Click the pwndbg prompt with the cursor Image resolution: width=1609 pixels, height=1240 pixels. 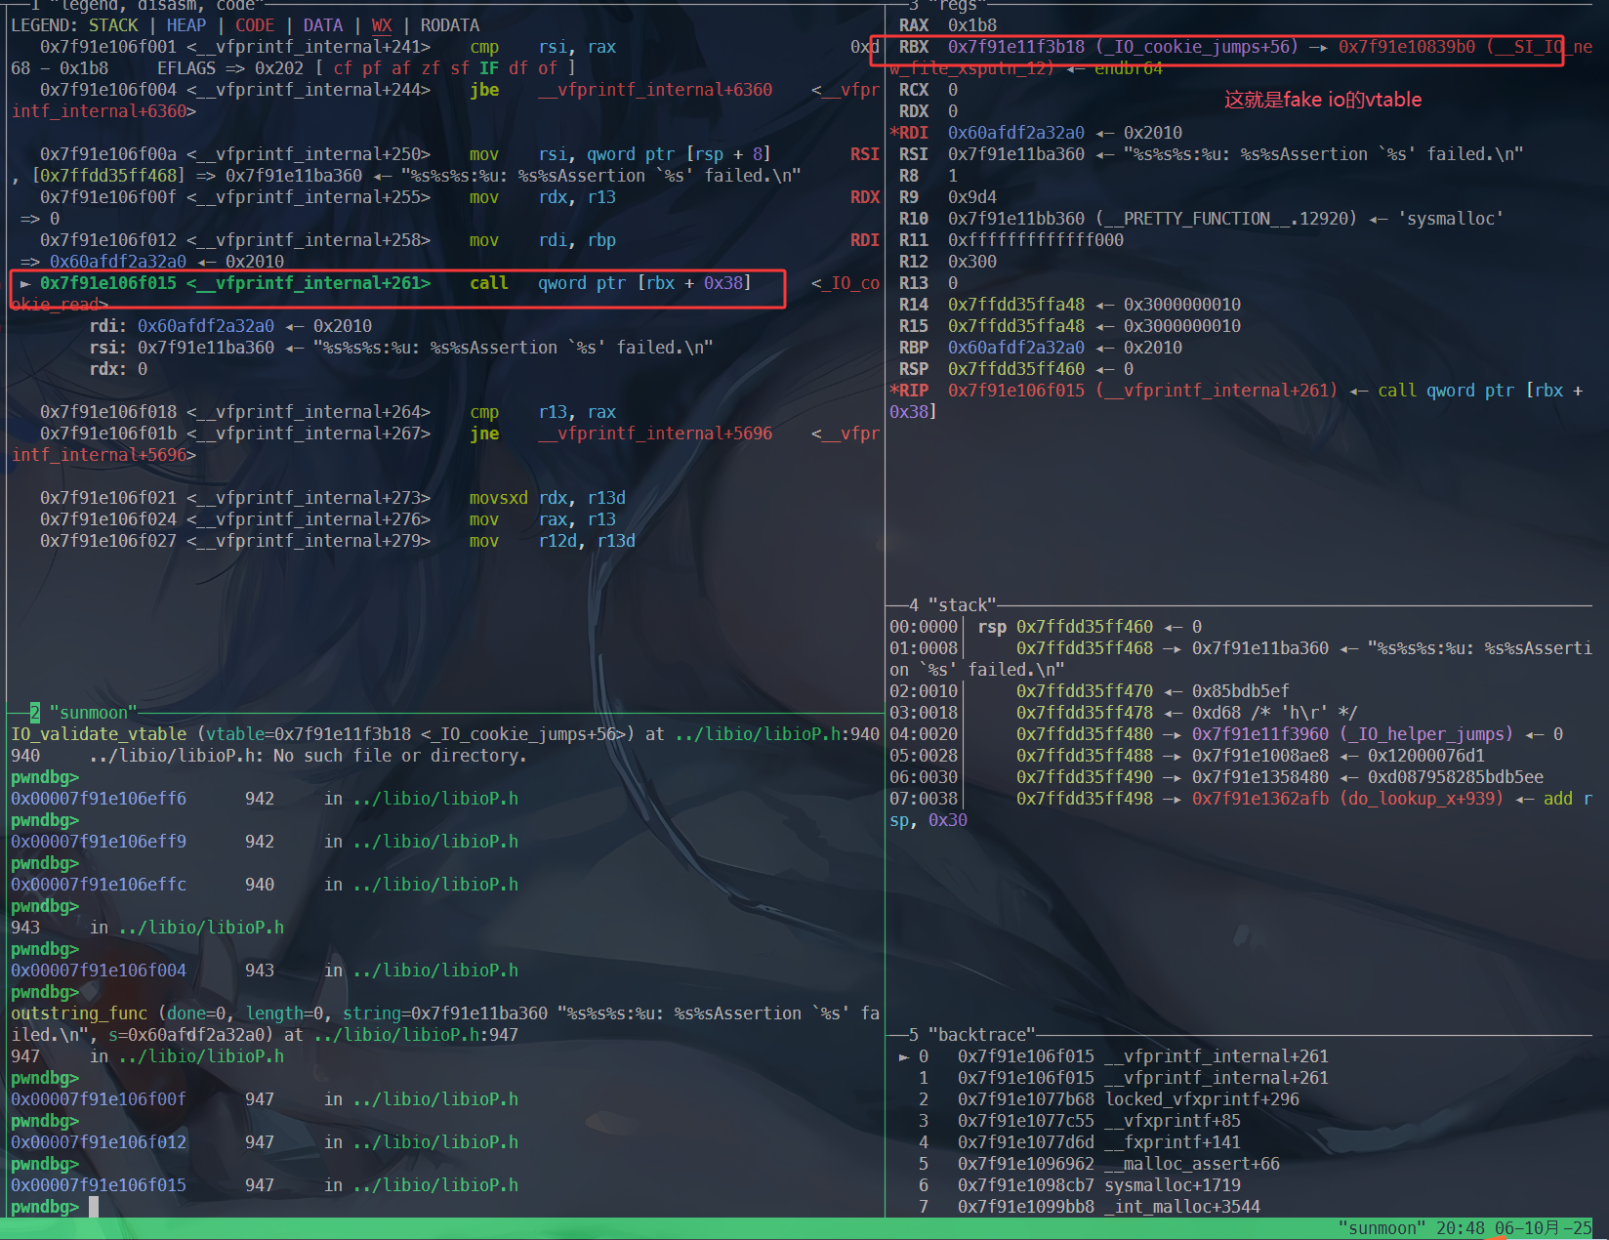(55, 1207)
